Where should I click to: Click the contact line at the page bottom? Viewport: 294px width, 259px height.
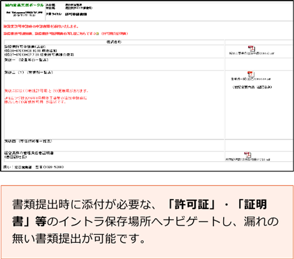point(33,167)
